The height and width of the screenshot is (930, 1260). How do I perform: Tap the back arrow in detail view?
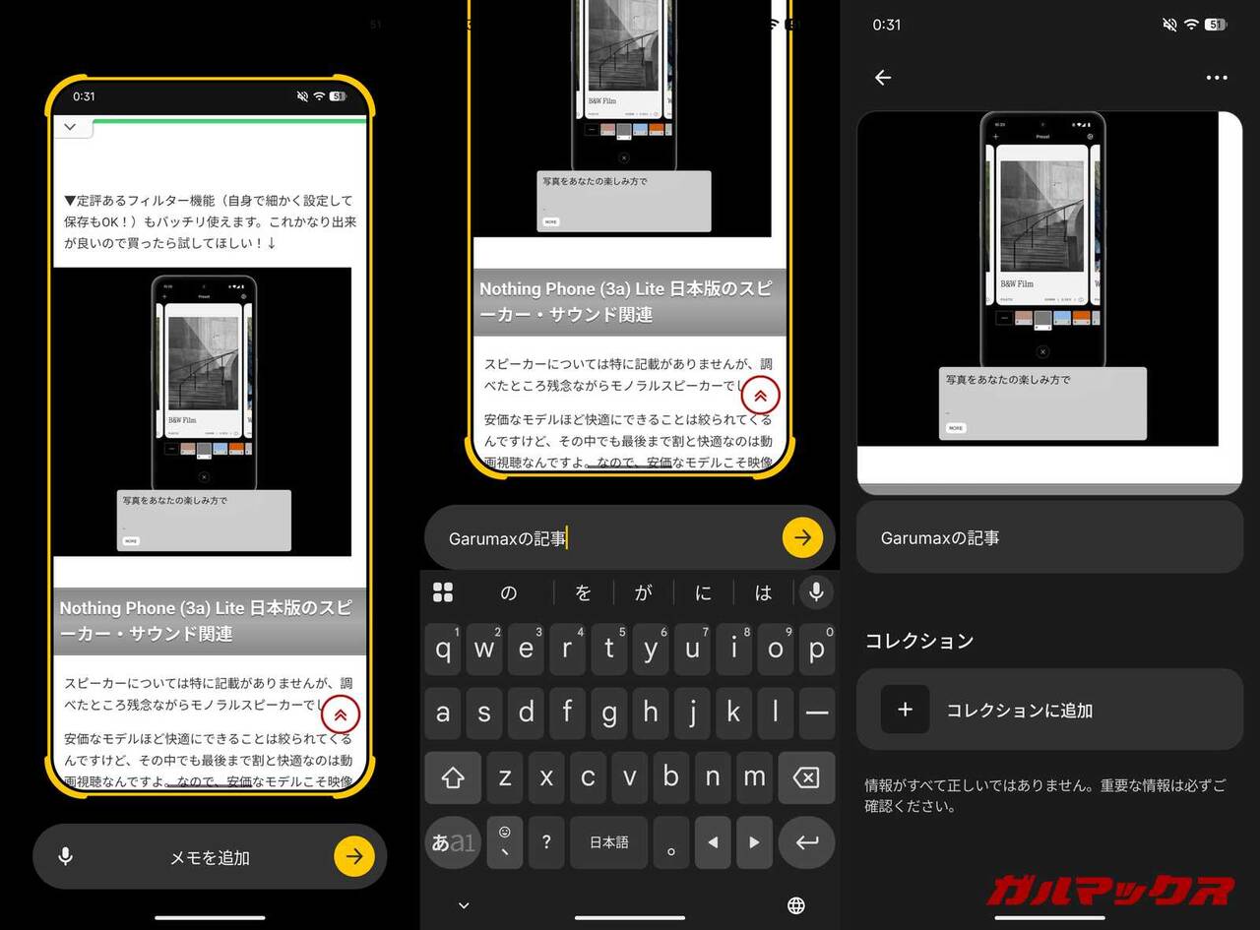tap(883, 78)
